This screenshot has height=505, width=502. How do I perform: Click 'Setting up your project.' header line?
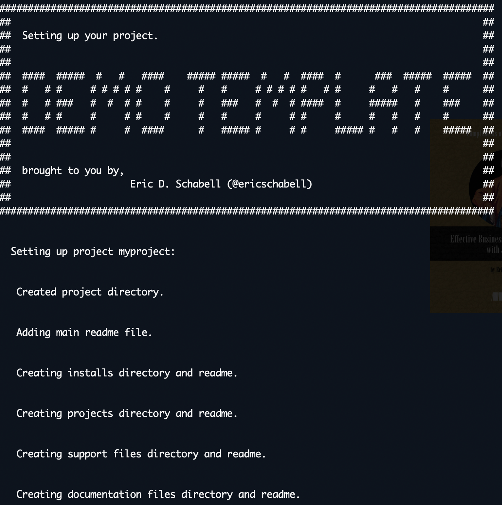pyautogui.click(x=90, y=36)
